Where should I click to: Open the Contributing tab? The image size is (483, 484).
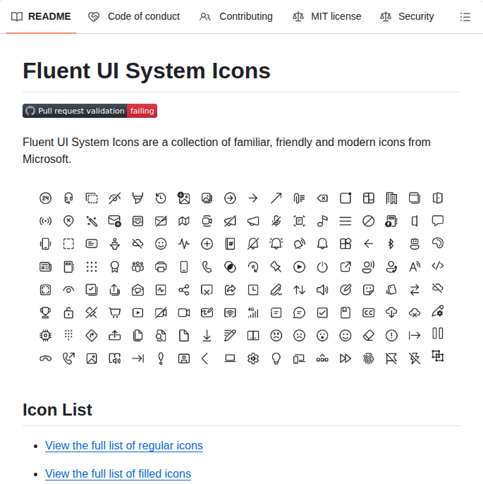(x=236, y=16)
